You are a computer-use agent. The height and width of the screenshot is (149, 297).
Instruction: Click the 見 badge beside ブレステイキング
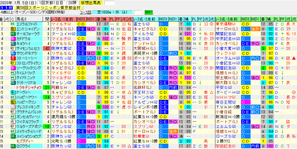(x=13, y=107)
